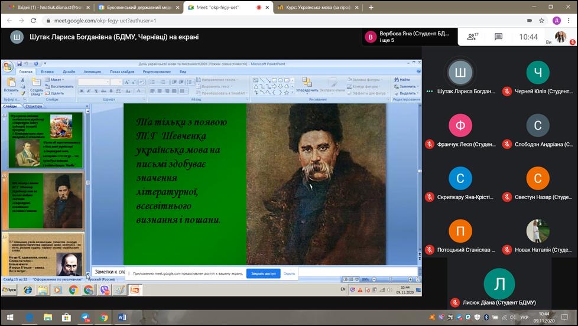The image size is (578, 326).
Task: Click Вербова Яна і ще 5 participants chip
Action: point(409,37)
